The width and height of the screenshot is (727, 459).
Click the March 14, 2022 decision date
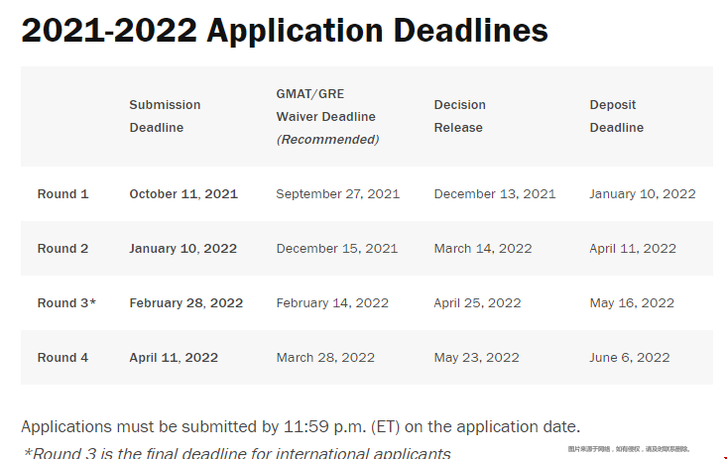(483, 249)
